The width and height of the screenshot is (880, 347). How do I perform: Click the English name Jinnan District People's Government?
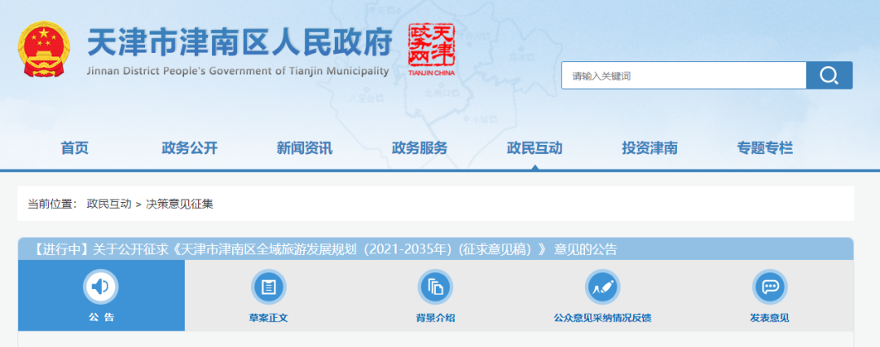tap(238, 72)
